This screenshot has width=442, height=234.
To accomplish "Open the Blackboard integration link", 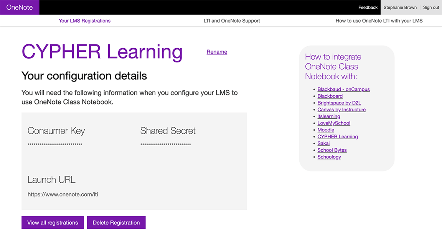I will point(330,96).
